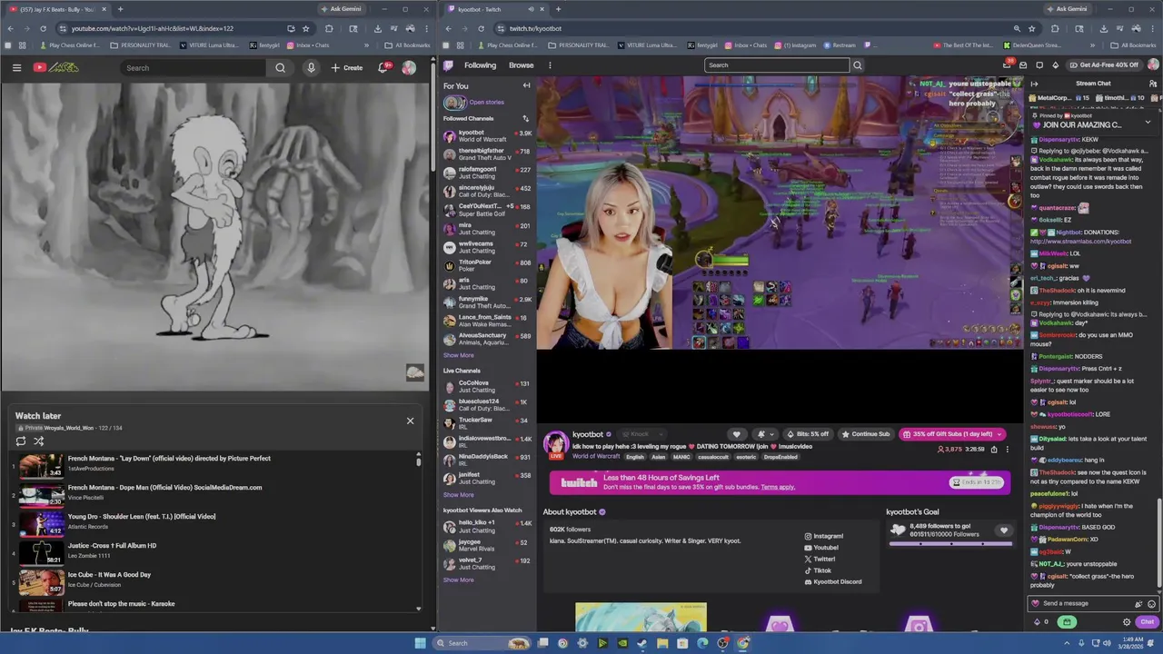
Task: Close the Watch later playlist panel
Action: [x=410, y=421]
